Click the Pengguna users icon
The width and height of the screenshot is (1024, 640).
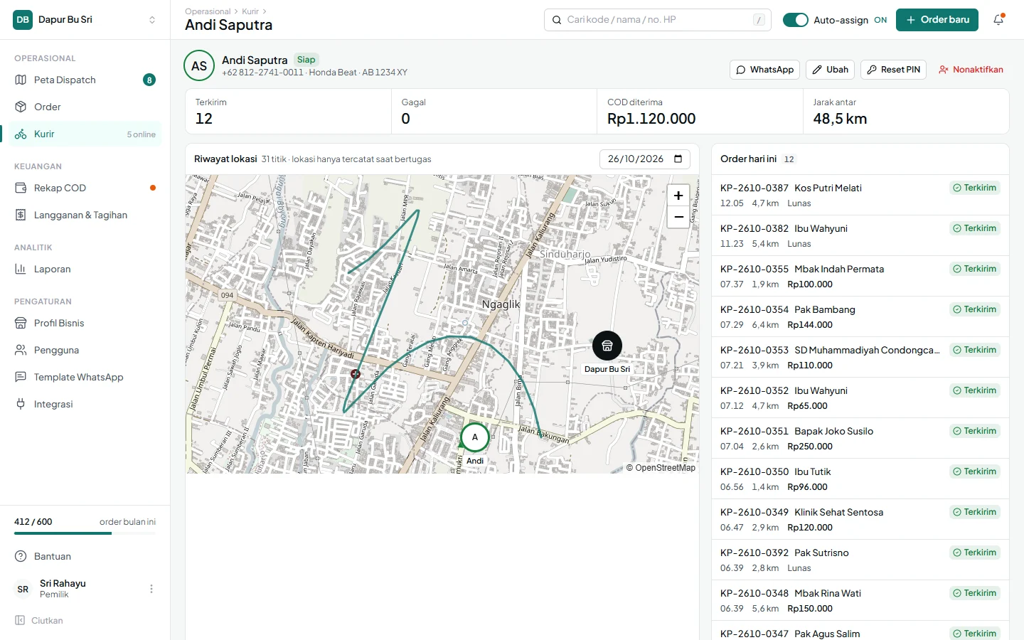coord(21,350)
